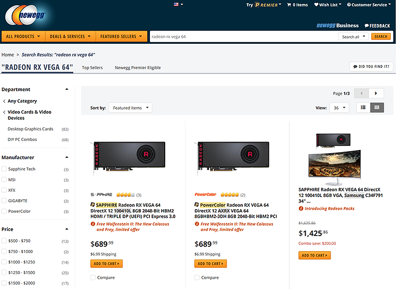Click back chevron beside Any Category
Screen dimensions: 396x289
[4, 101]
